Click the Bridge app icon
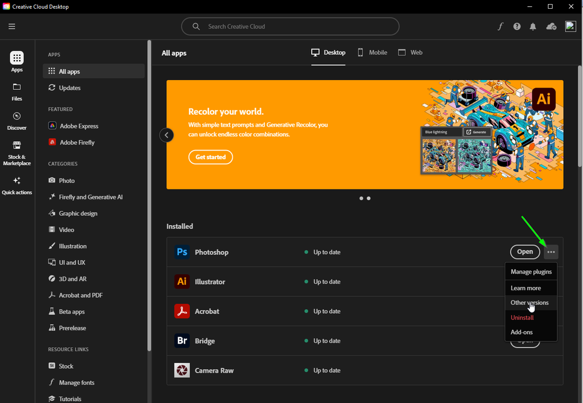The width and height of the screenshot is (583, 403). tap(182, 341)
